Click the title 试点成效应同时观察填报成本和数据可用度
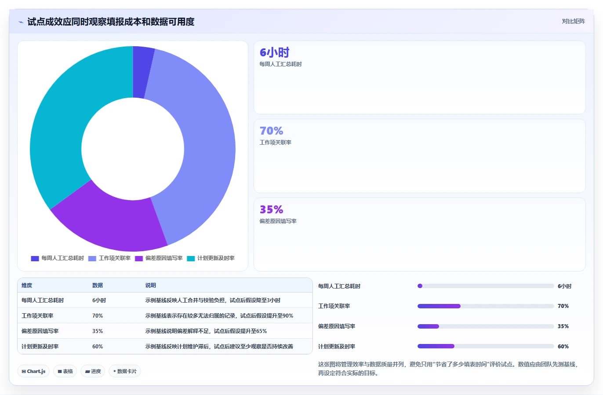 coord(111,22)
